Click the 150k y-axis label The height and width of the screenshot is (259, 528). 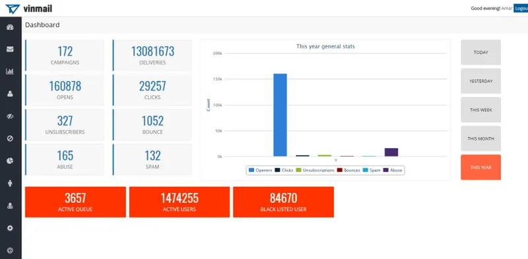218,79
